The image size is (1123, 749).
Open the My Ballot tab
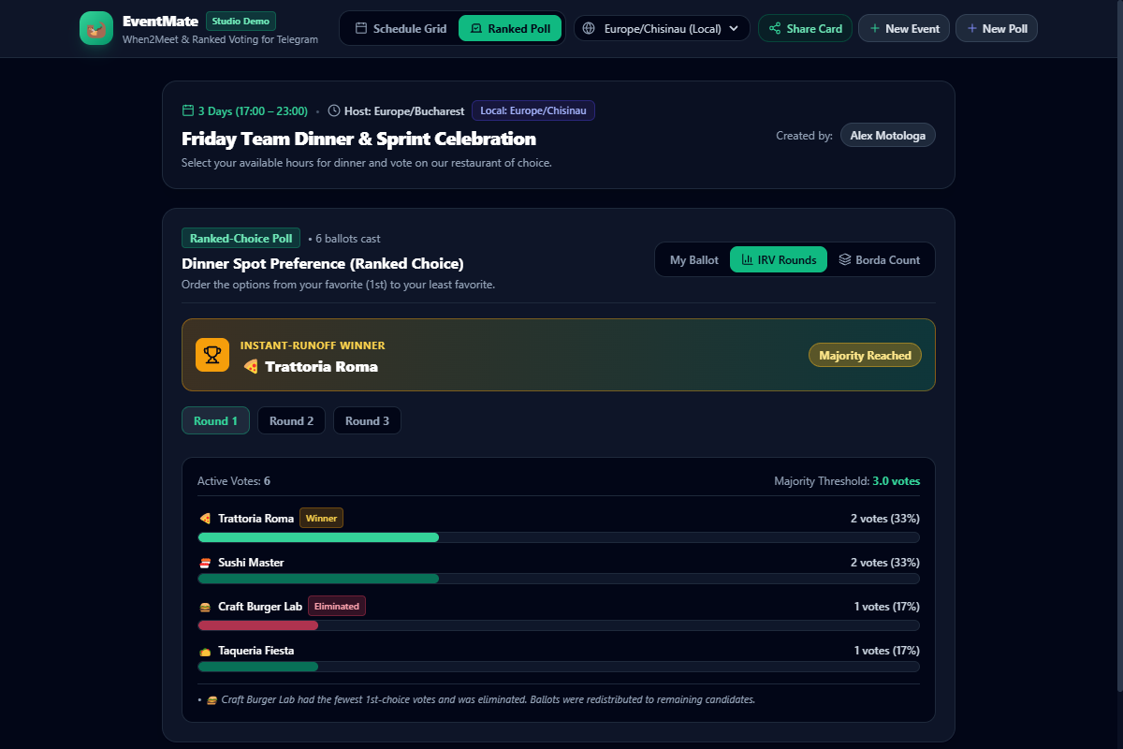tap(694, 260)
